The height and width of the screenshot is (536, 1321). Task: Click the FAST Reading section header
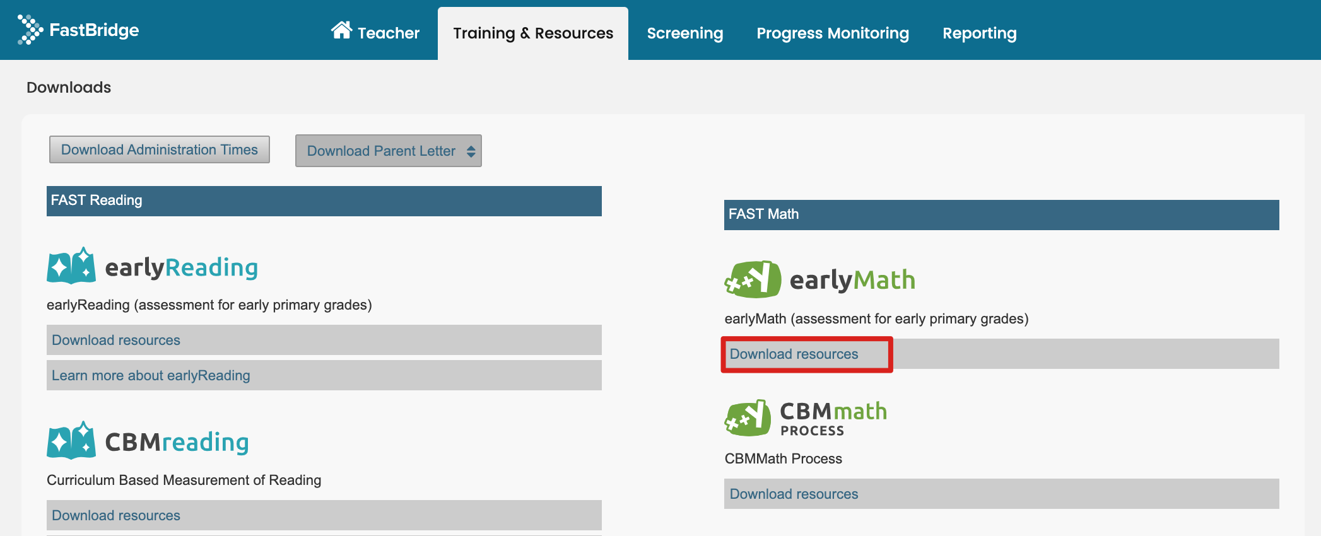click(x=324, y=201)
